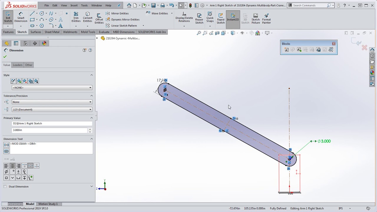Toggle center justify for dimension text
This screenshot has height=212, width=377.
[x=12, y=166]
